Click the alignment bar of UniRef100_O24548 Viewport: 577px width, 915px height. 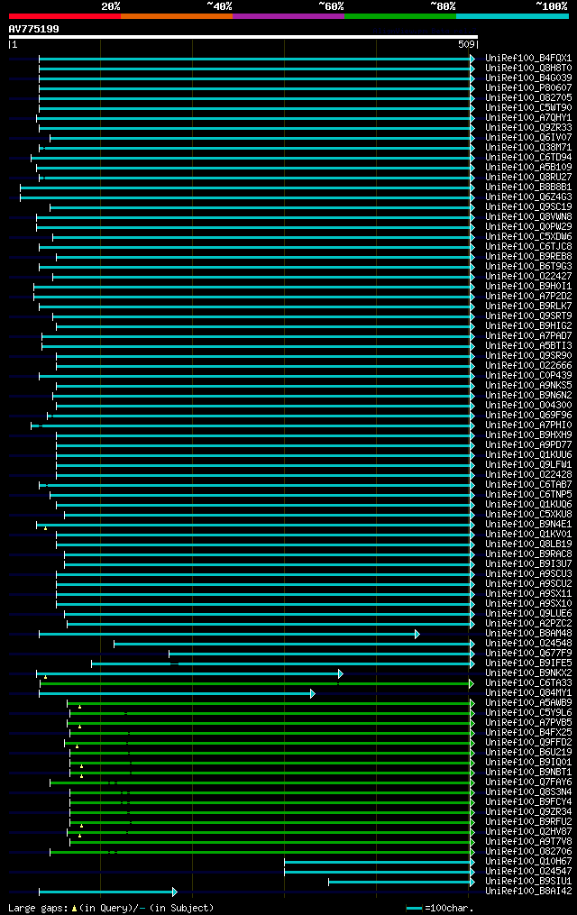[295, 644]
